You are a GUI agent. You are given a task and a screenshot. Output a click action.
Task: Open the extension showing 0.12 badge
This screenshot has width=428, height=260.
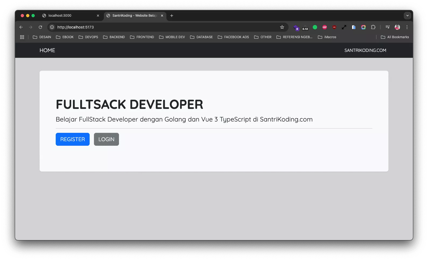pyautogui.click(x=305, y=27)
